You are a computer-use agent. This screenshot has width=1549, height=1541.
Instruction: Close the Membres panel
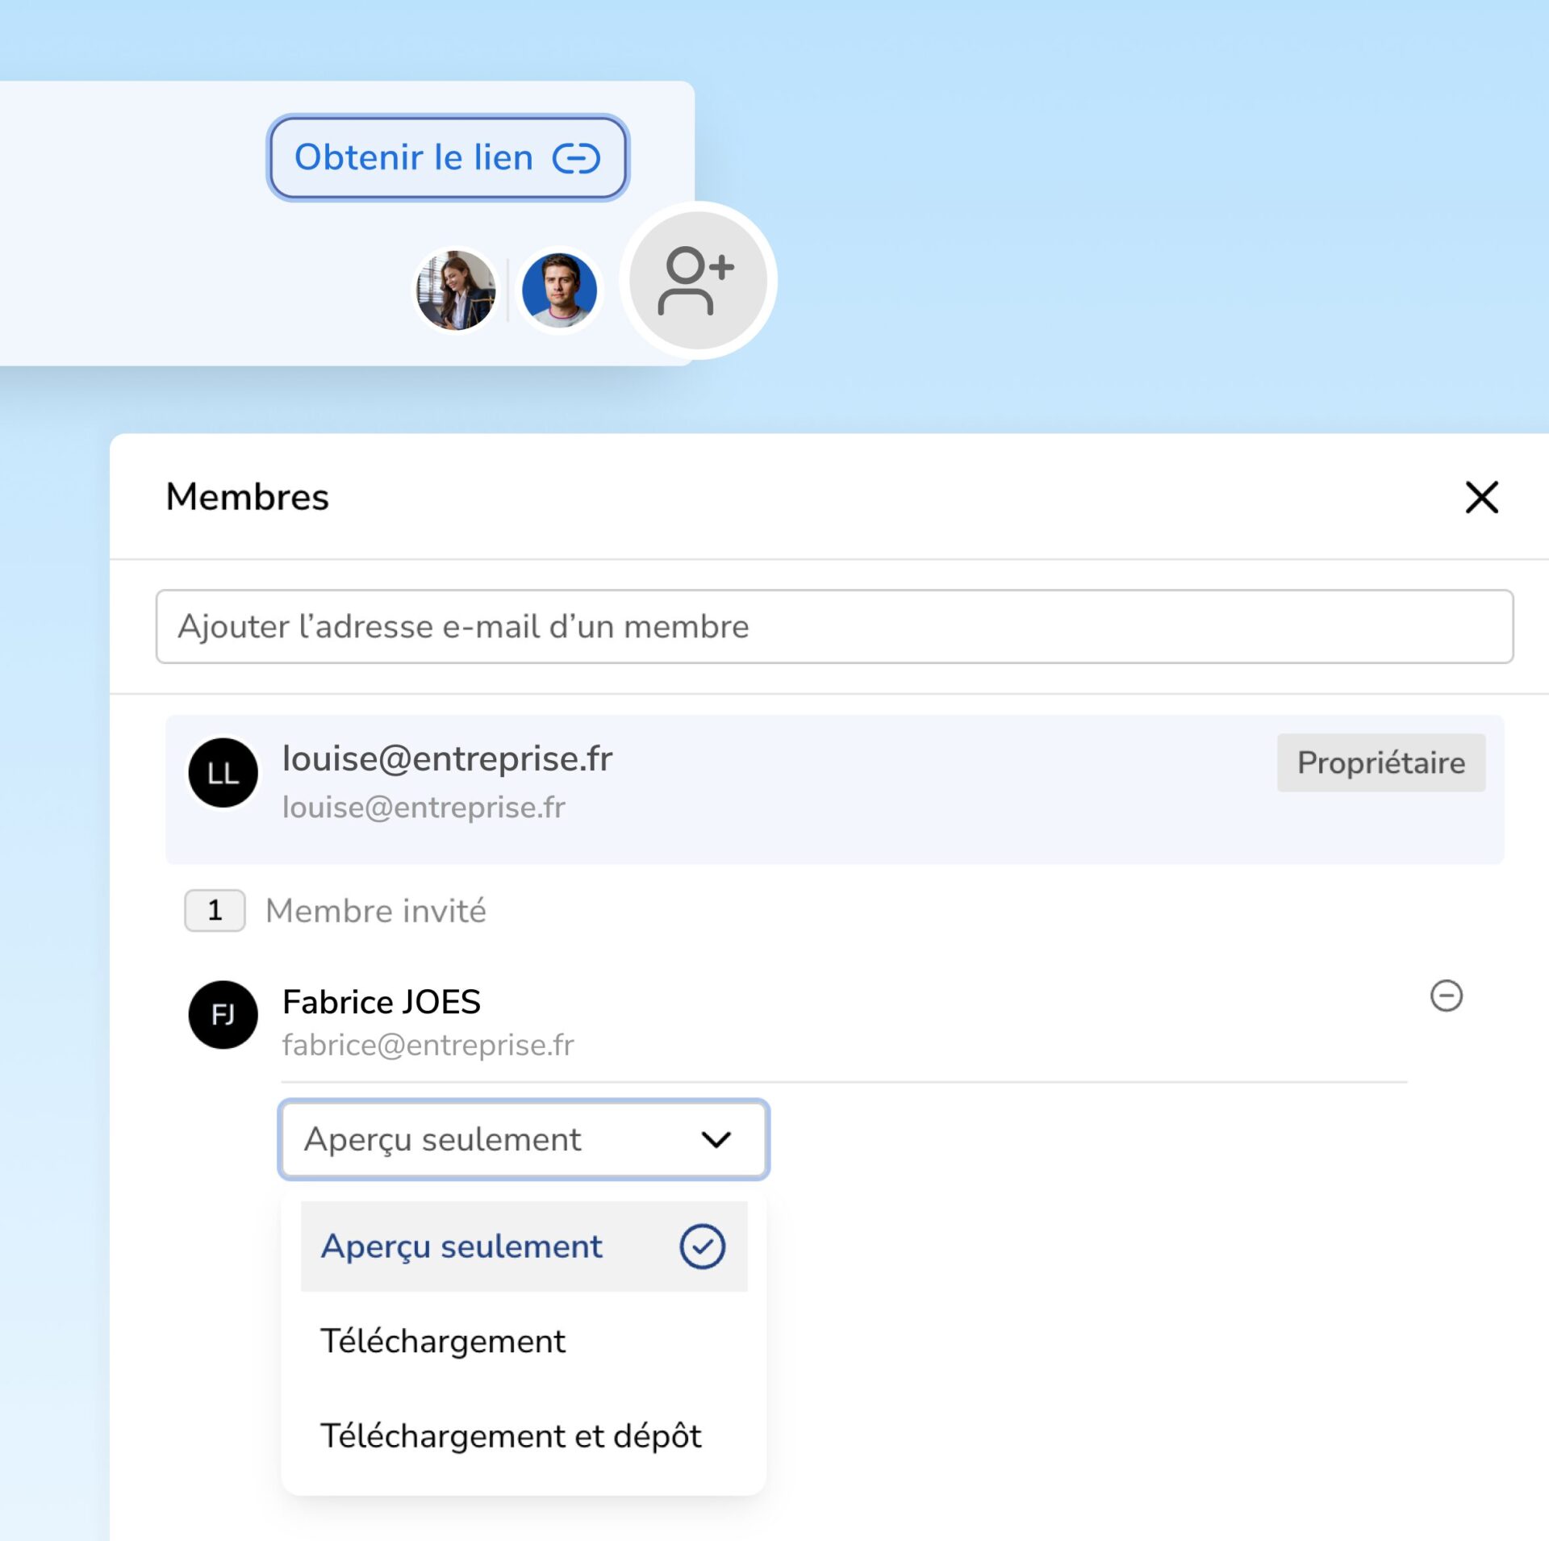tap(1481, 497)
